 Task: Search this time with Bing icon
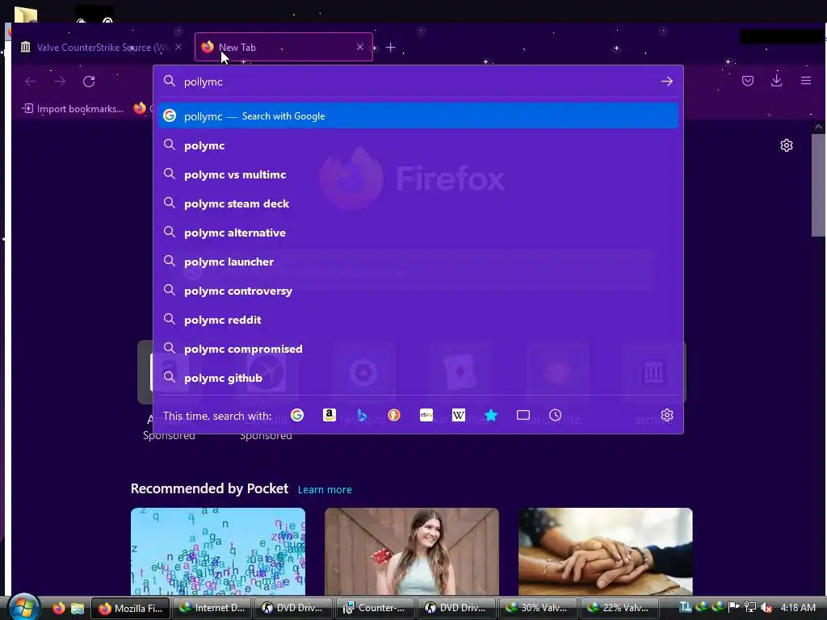(362, 416)
